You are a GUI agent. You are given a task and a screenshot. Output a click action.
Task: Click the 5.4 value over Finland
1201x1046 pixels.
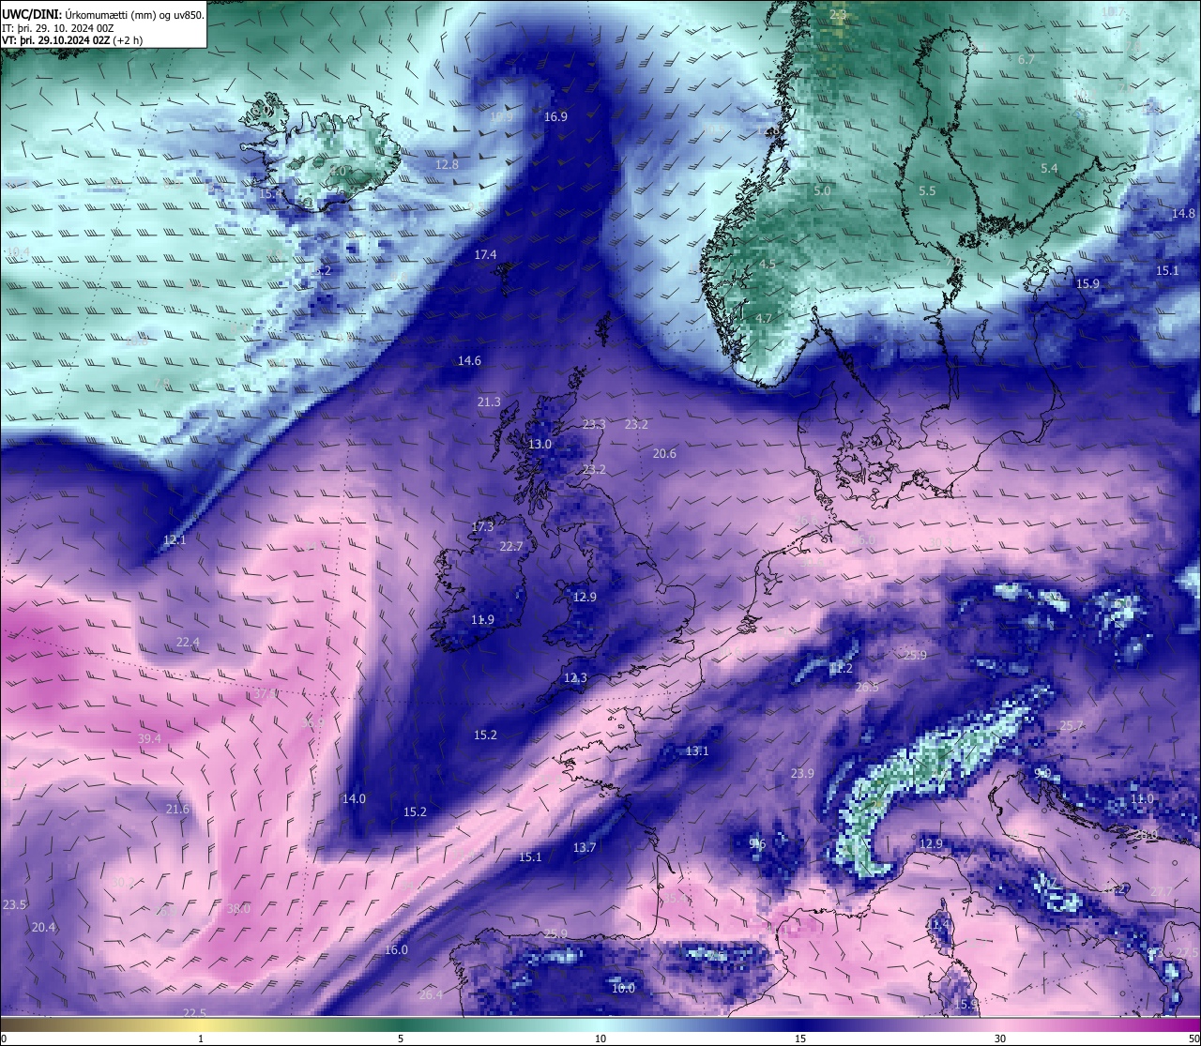[1049, 168]
